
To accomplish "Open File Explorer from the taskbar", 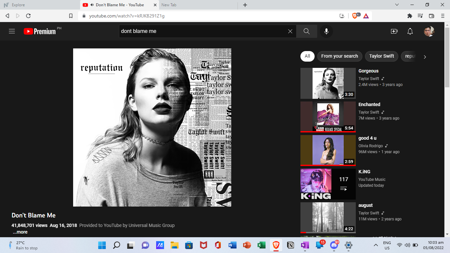I will click(x=174, y=245).
